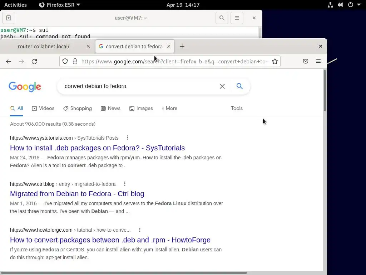This screenshot has height=275, width=366.
Task: Open Migrated from Debian to Fedora link
Action: click(x=77, y=194)
